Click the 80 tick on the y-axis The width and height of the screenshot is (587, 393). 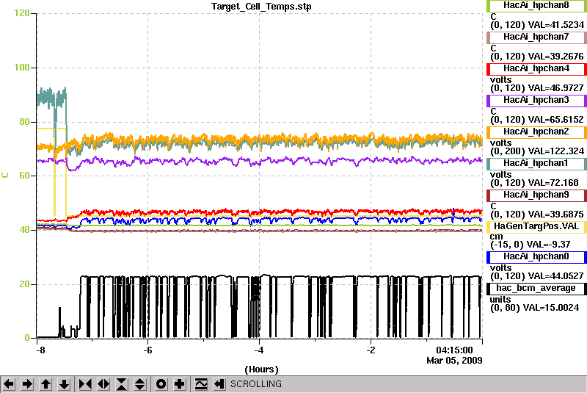(24, 122)
